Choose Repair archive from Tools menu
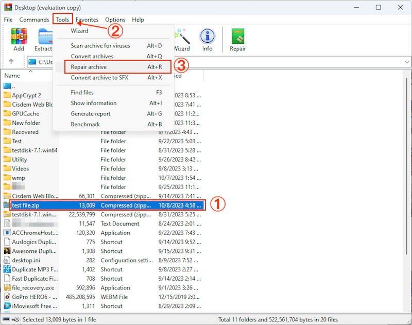412x325 pixels. pos(89,67)
